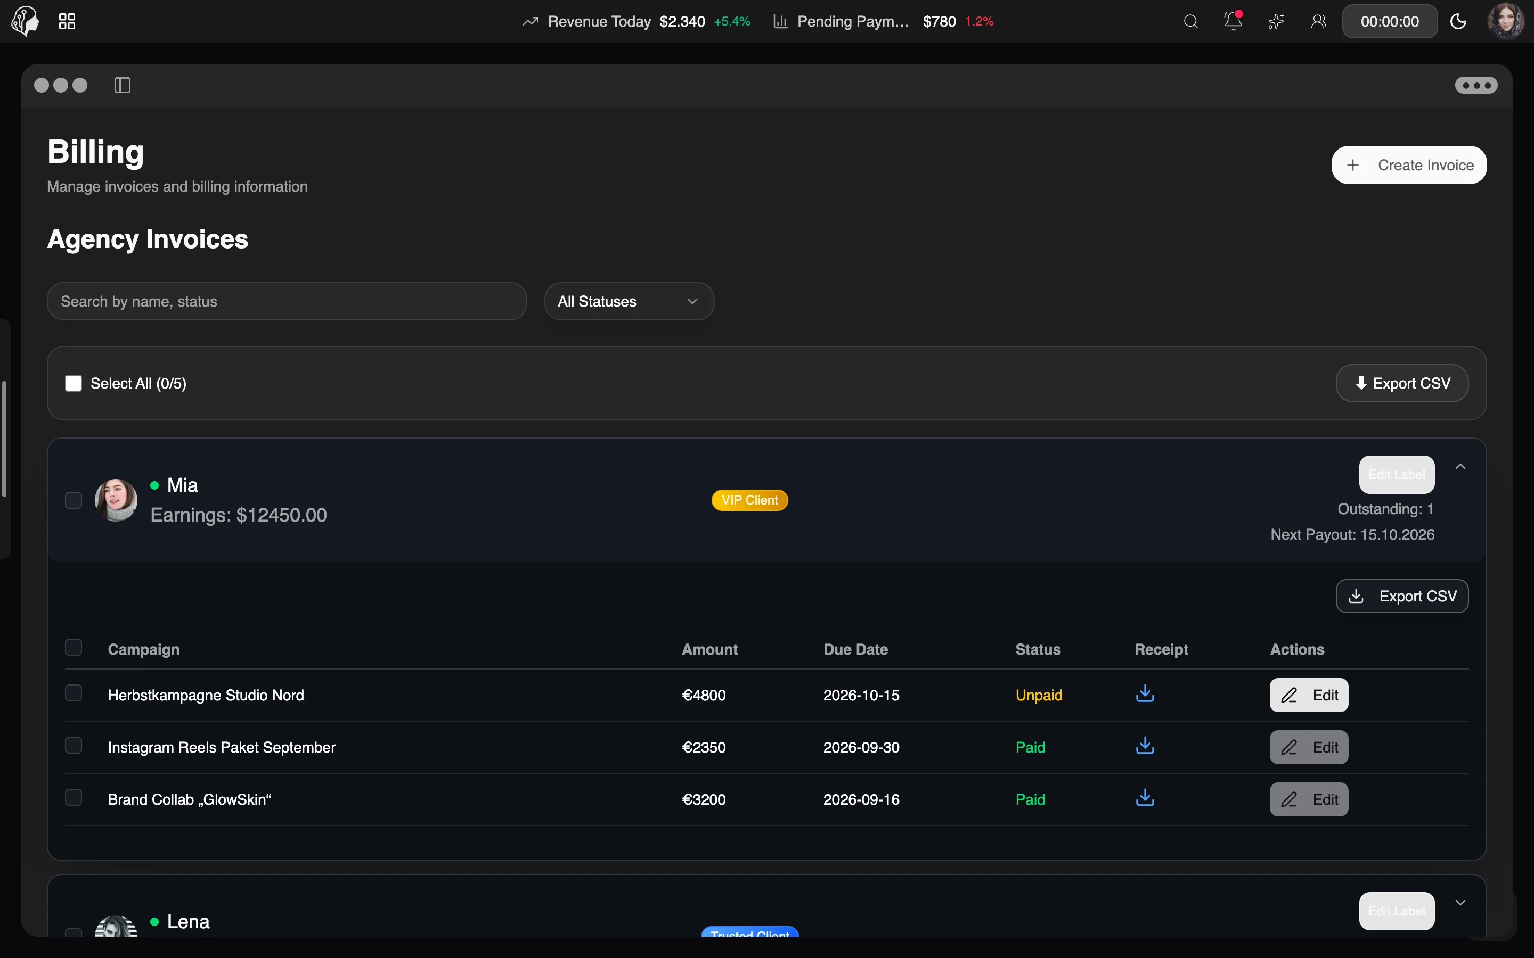Click the 00:00:00 timer button

click(1390, 21)
